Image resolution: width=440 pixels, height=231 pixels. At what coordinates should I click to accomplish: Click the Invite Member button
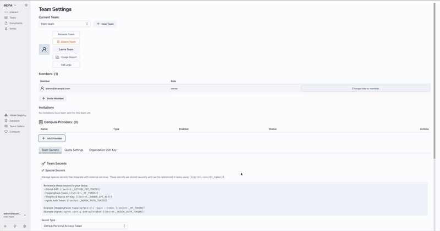(52, 99)
